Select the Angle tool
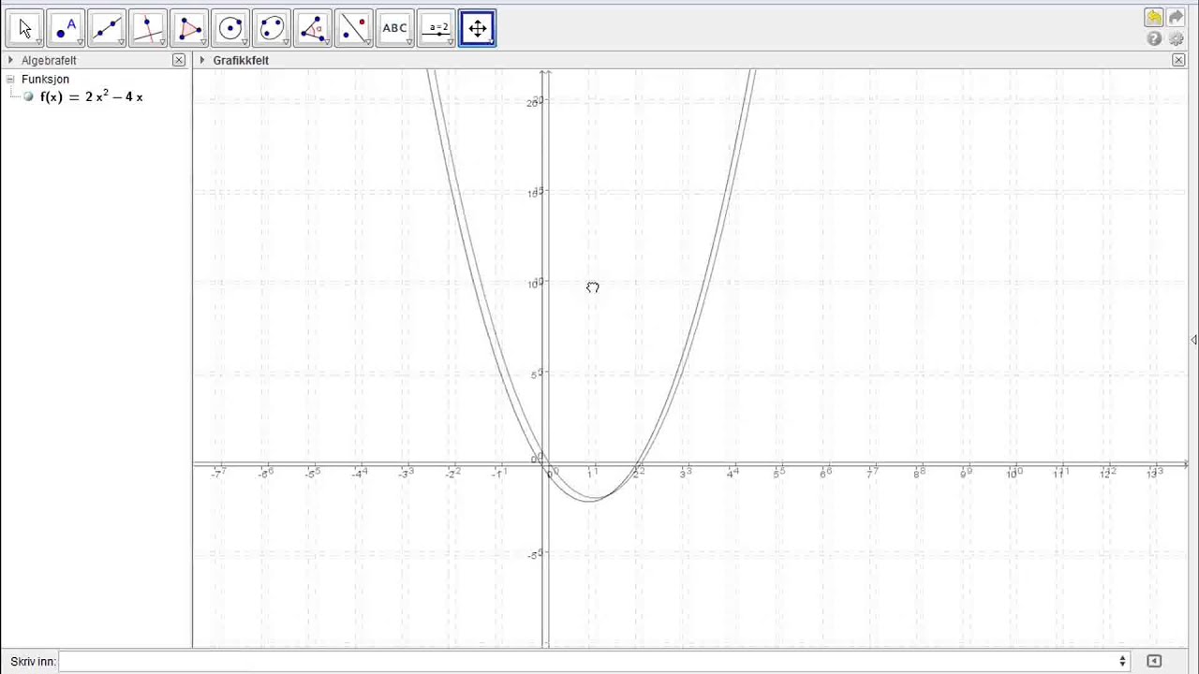This screenshot has height=674, width=1199. (x=313, y=28)
